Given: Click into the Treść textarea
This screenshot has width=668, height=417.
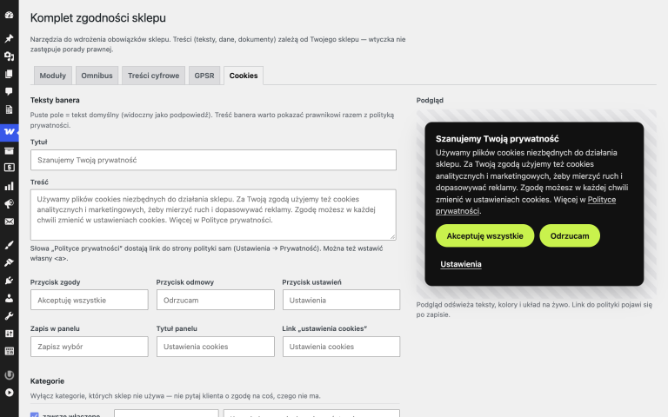Looking at the screenshot, I should (213, 215).
